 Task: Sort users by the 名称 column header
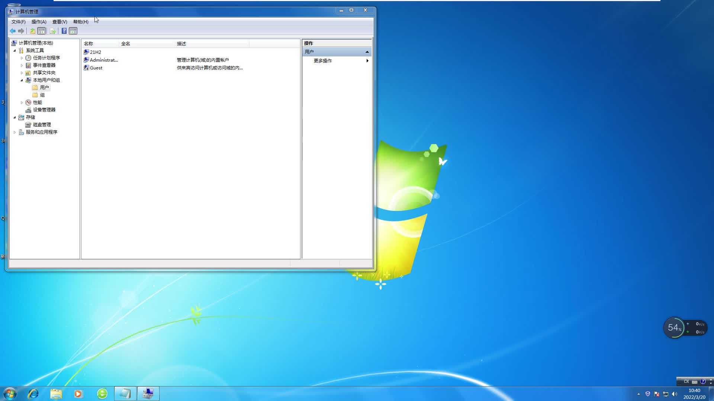pyautogui.click(x=89, y=43)
